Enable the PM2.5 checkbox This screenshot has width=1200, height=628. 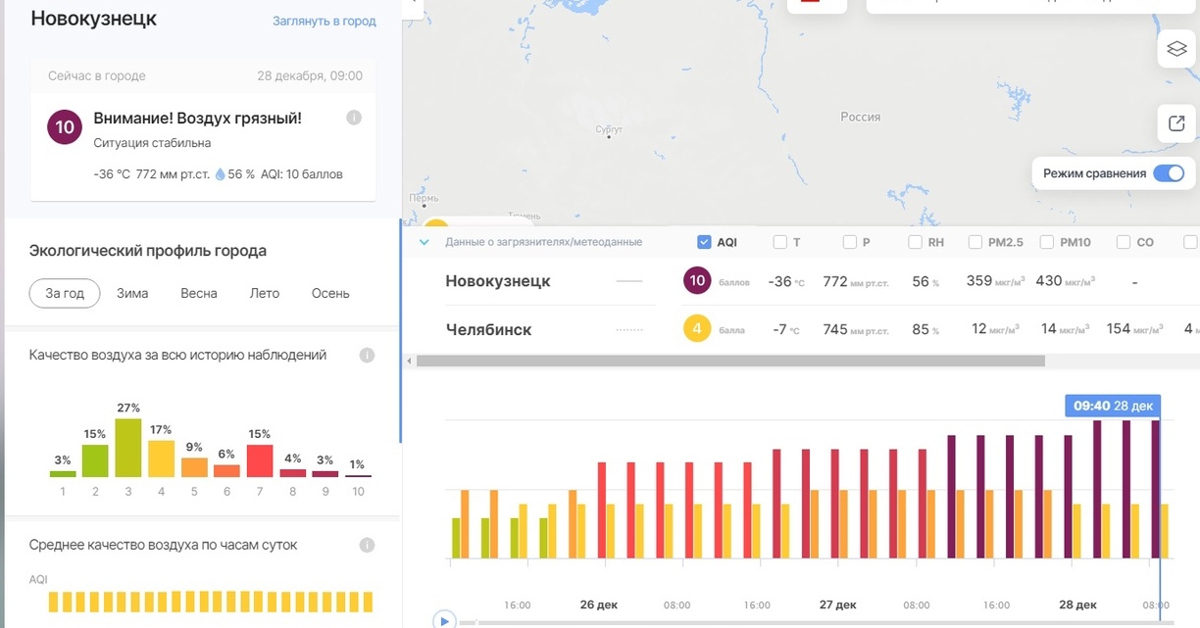click(975, 241)
